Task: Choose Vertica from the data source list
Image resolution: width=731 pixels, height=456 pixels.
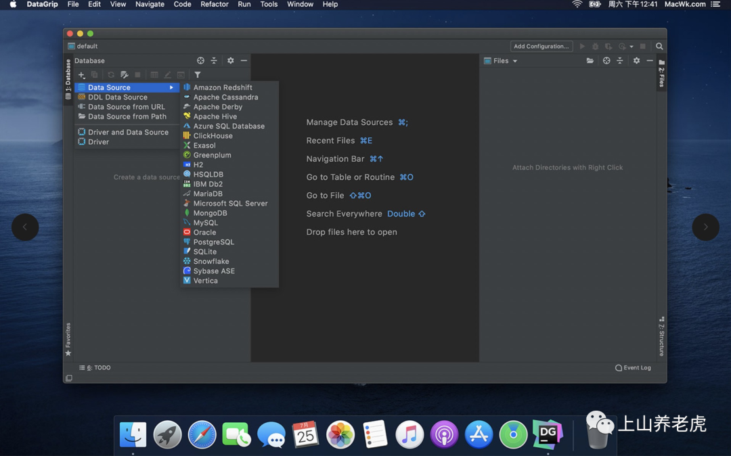Action: (x=229, y=280)
